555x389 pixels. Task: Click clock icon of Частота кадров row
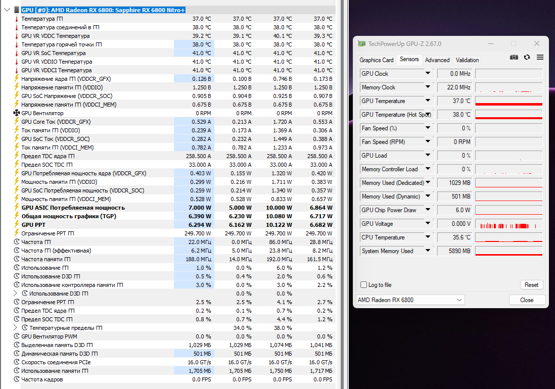[16, 379]
